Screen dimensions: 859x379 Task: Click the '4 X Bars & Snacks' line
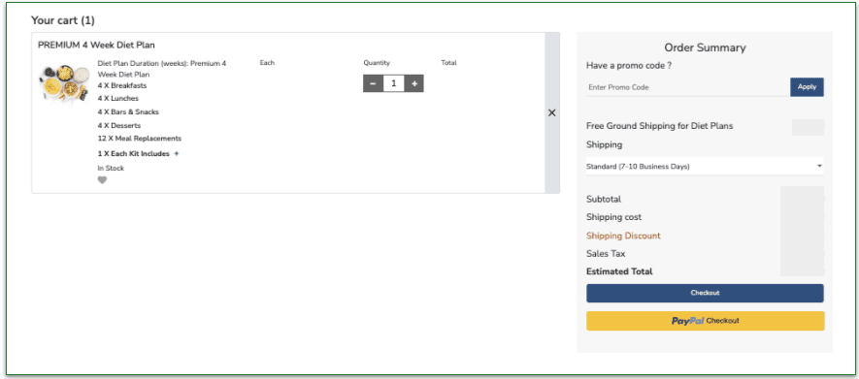tap(128, 112)
